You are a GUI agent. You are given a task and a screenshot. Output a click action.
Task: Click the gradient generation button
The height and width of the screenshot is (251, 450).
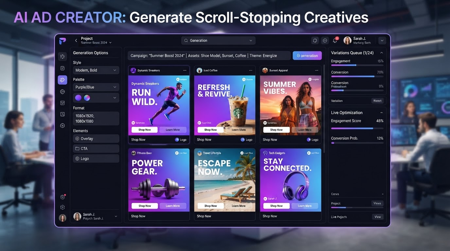point(307,56)
